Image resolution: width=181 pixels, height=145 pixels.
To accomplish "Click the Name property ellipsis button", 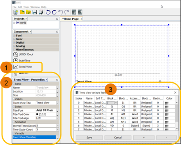I will tap(57, 88).
